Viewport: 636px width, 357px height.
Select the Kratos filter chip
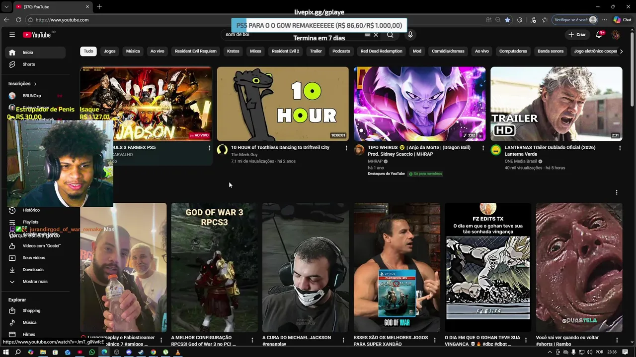click(x=233, y=51)
